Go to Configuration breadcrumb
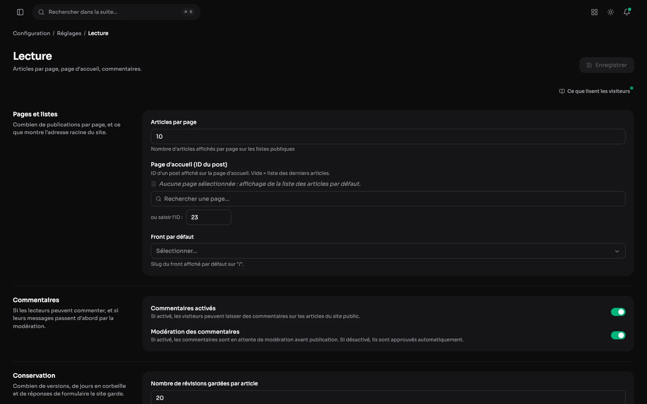 click(x=32, y=33)
